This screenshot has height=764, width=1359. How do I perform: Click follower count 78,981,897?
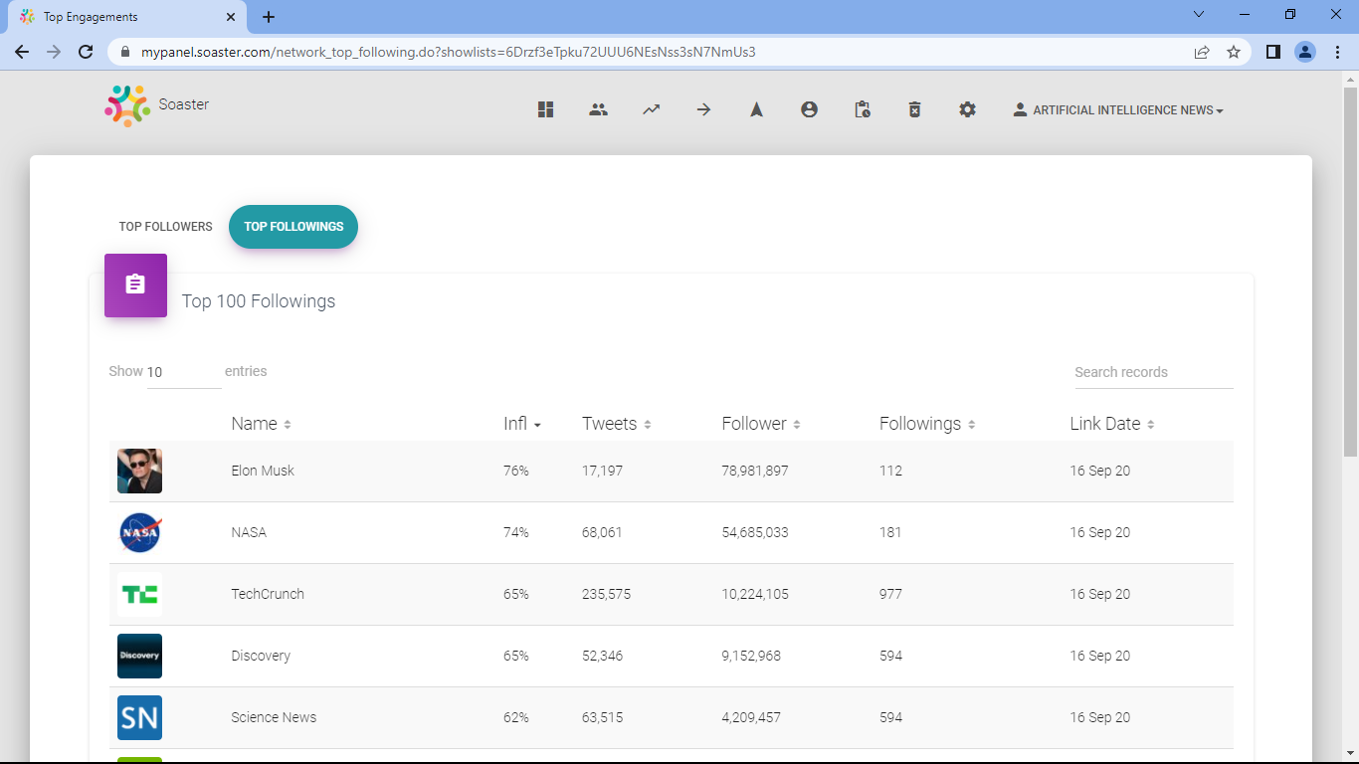coord(755,471)
